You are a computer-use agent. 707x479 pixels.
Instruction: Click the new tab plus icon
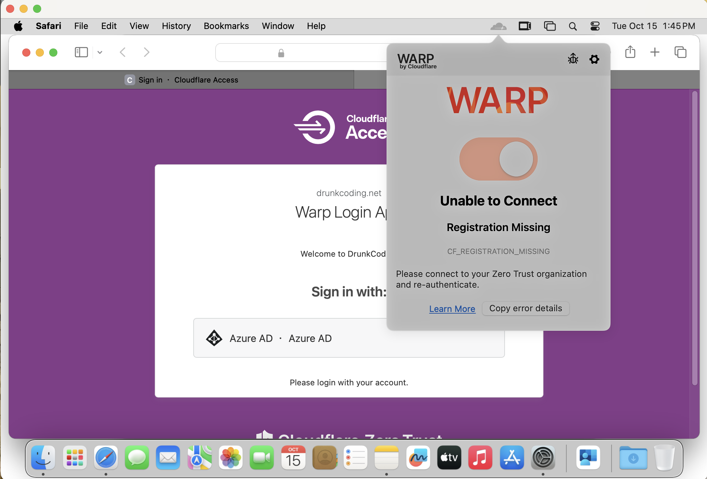pyautogui.click(x=655, y=52)
